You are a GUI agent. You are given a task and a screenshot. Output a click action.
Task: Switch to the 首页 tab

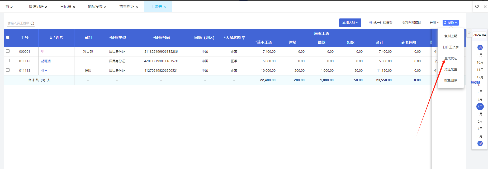(9, 7)
